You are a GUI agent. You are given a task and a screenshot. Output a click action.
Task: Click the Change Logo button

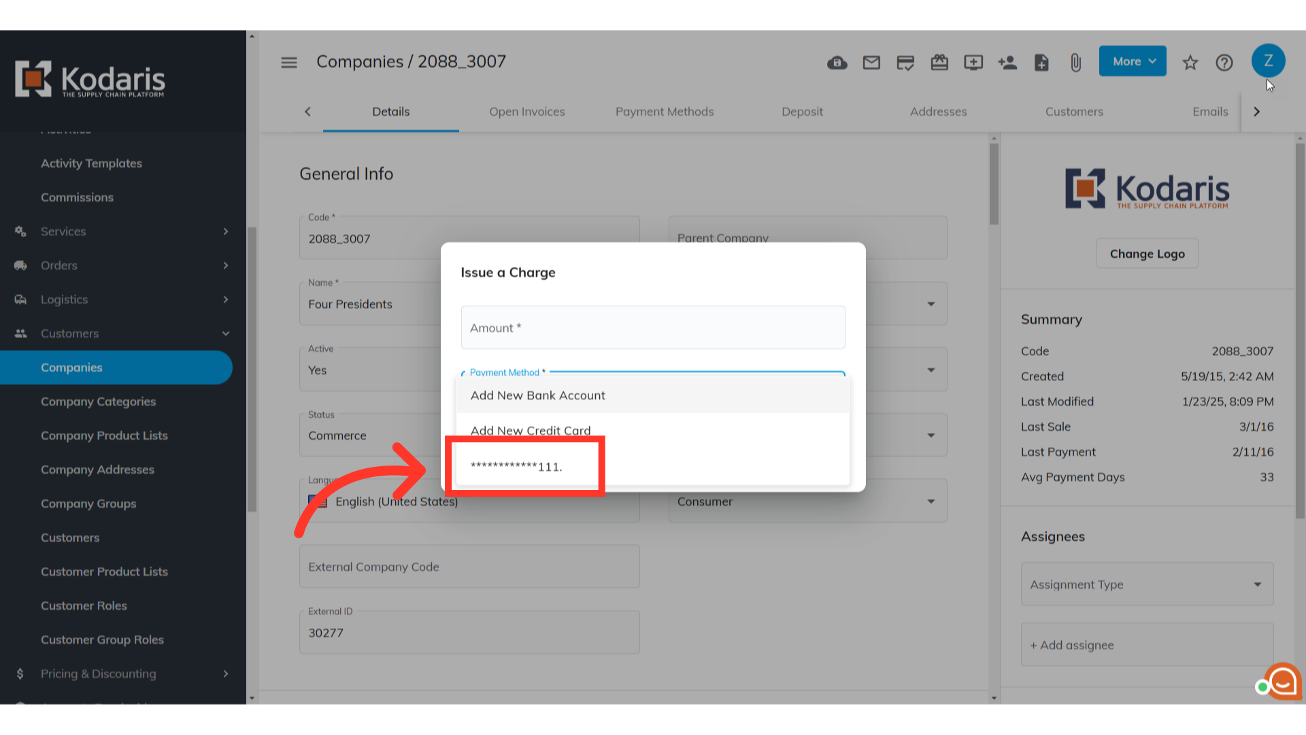pos(1147,254)
